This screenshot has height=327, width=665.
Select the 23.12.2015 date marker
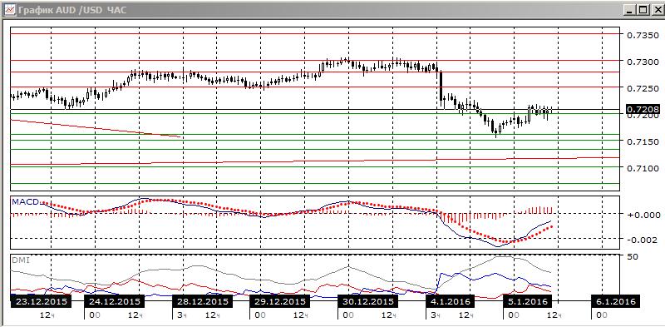[41, 301]
